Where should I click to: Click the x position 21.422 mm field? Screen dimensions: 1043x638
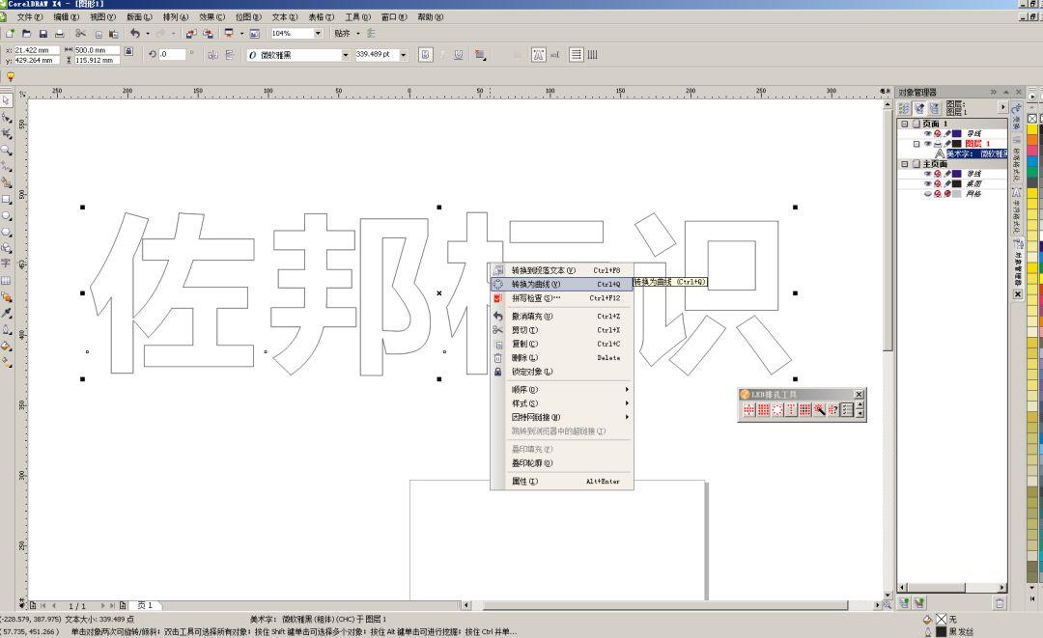pyautogui.click(x=36, y=50)
